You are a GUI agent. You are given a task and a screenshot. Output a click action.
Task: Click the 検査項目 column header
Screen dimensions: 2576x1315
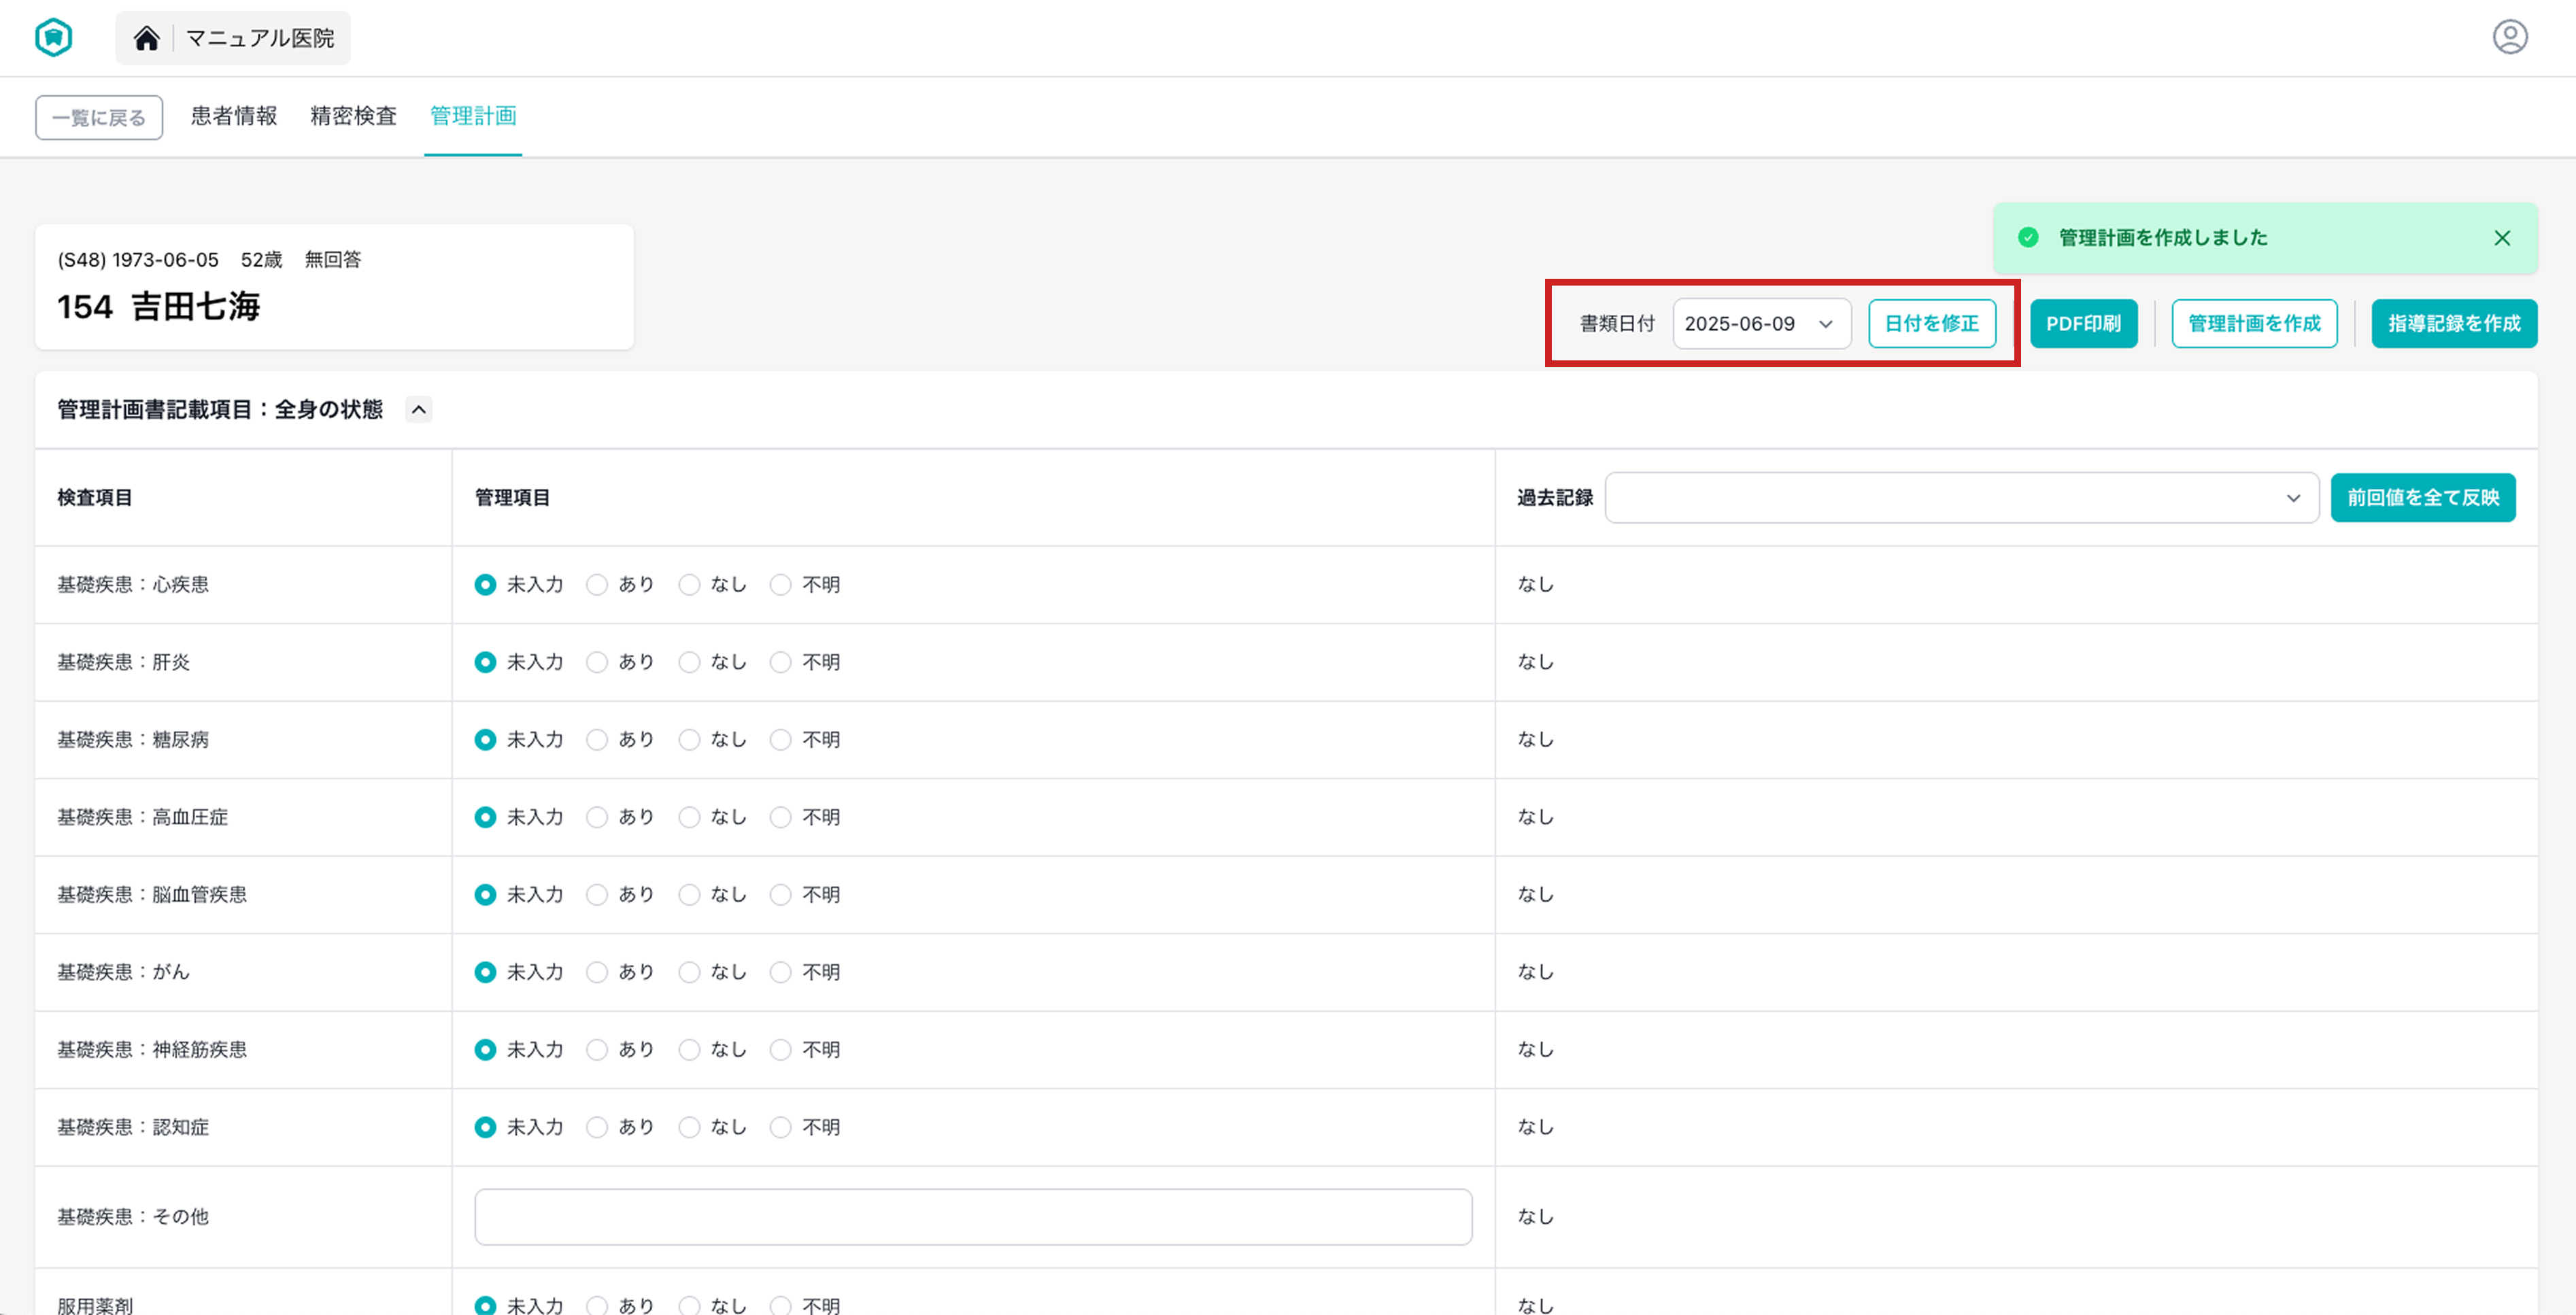(95, 498)
